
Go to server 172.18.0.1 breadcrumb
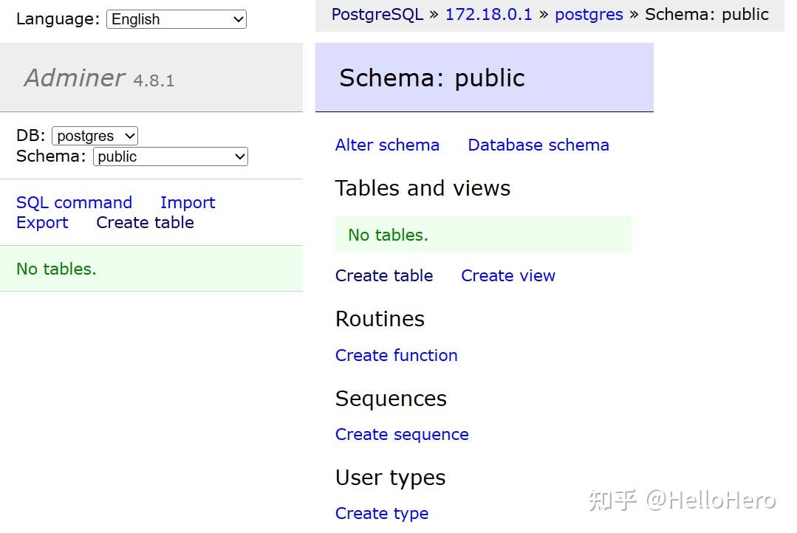[488, 14]
